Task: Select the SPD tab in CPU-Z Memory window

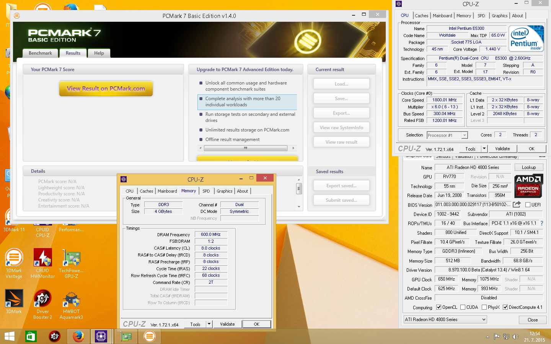Action: tap(206, 191)
